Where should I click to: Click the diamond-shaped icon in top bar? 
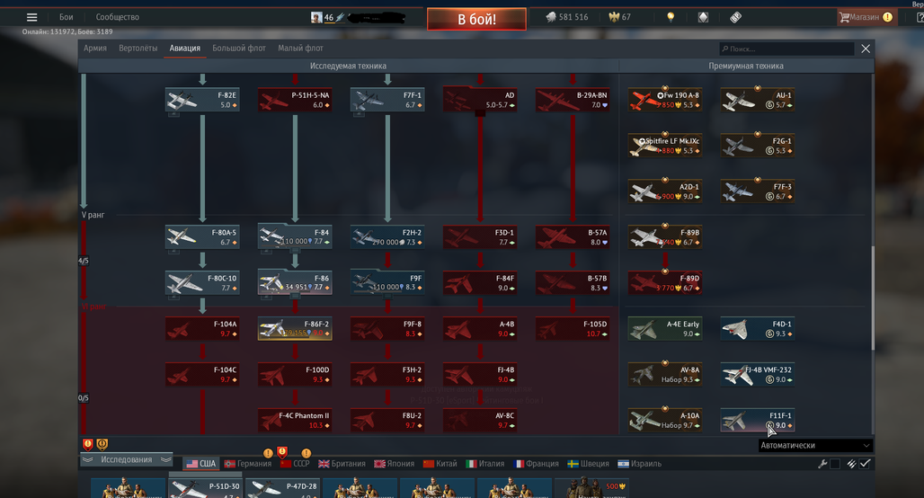click(x=703, y=17)
